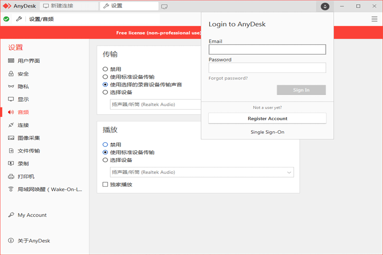383x255 pixels.
Task: Click the About AnyDesk info icon
Action: pos(11,240)
